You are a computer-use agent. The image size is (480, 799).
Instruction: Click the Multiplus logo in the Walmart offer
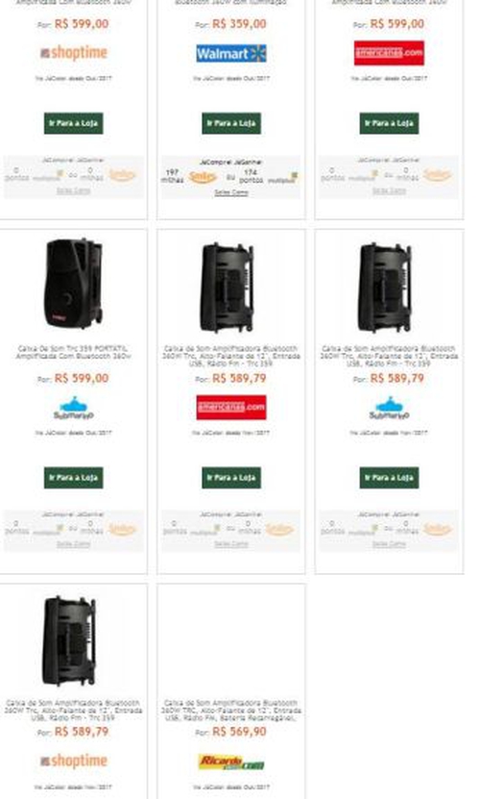point(282,178)
